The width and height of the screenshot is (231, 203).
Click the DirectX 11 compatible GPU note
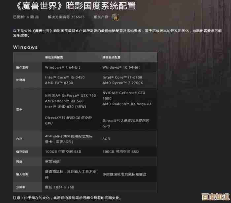click(x=68, y=120)
